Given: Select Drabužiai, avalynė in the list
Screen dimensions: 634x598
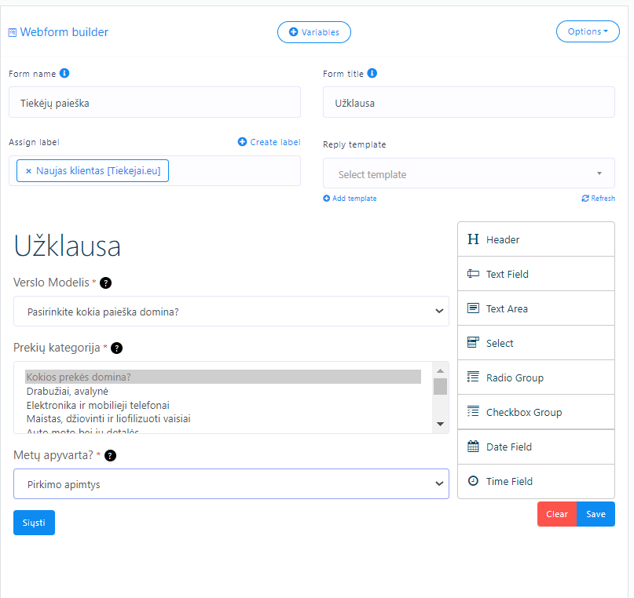Looking at the screenshot, I should (x=67, y=392).
